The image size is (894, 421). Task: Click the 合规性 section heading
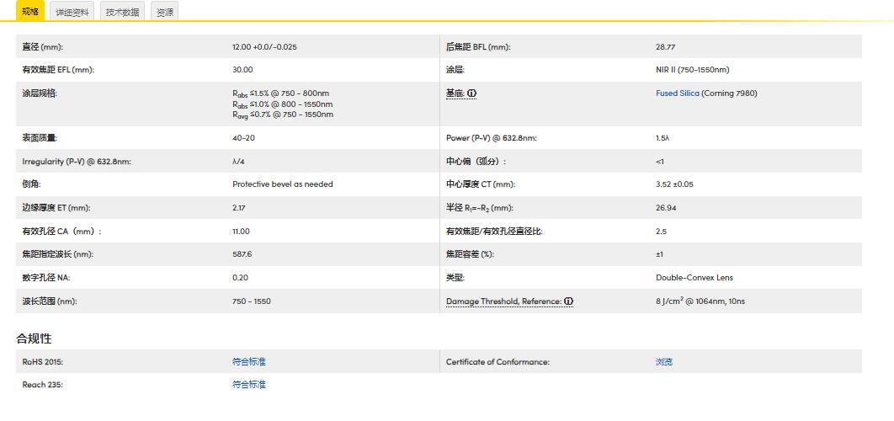pyautogui.click(x=34, y=338)
